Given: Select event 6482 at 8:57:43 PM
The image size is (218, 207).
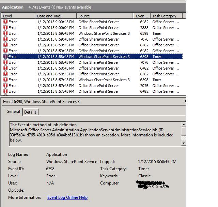Looking at the screenshot, I should pos(93,91).
